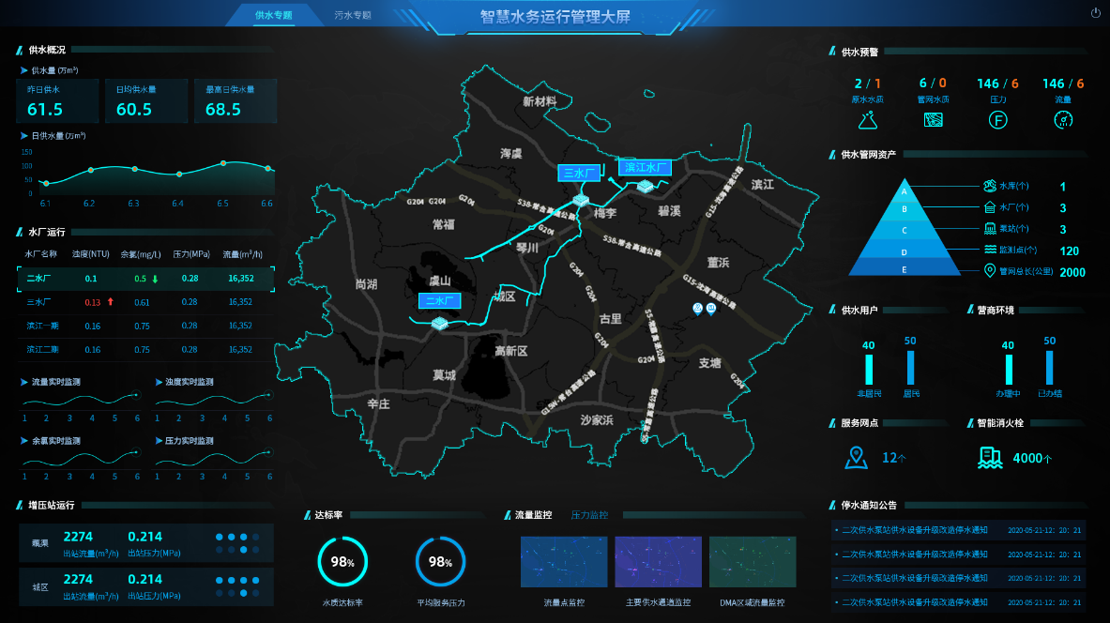Click the raw water quality flask icon

point(870,119)
